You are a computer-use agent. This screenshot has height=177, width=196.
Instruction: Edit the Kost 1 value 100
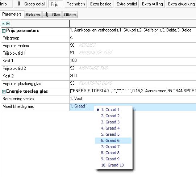pos(133,61)
